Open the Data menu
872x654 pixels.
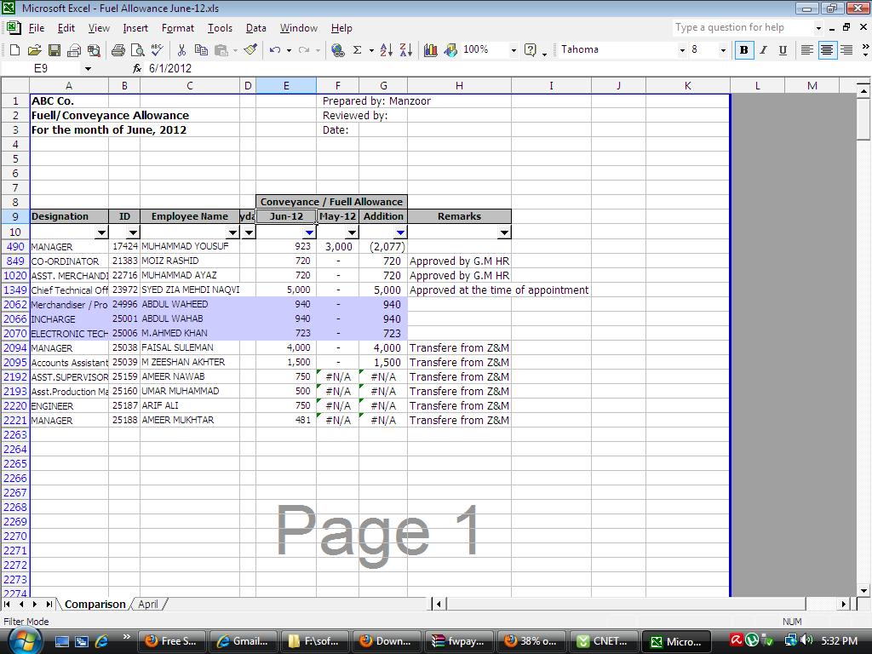[255, 28]
